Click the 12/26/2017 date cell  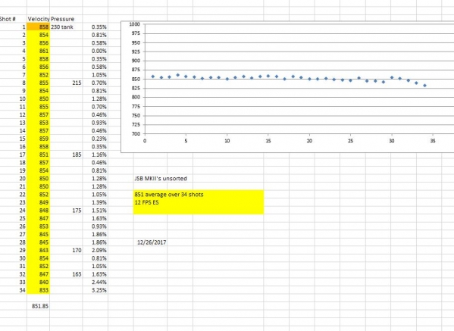tap(152, 242)
